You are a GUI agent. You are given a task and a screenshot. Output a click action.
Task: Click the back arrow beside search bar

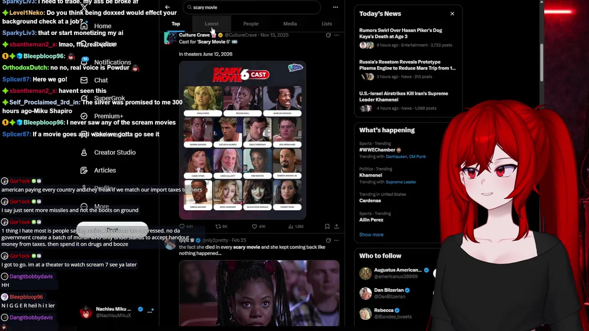[167, 7]
